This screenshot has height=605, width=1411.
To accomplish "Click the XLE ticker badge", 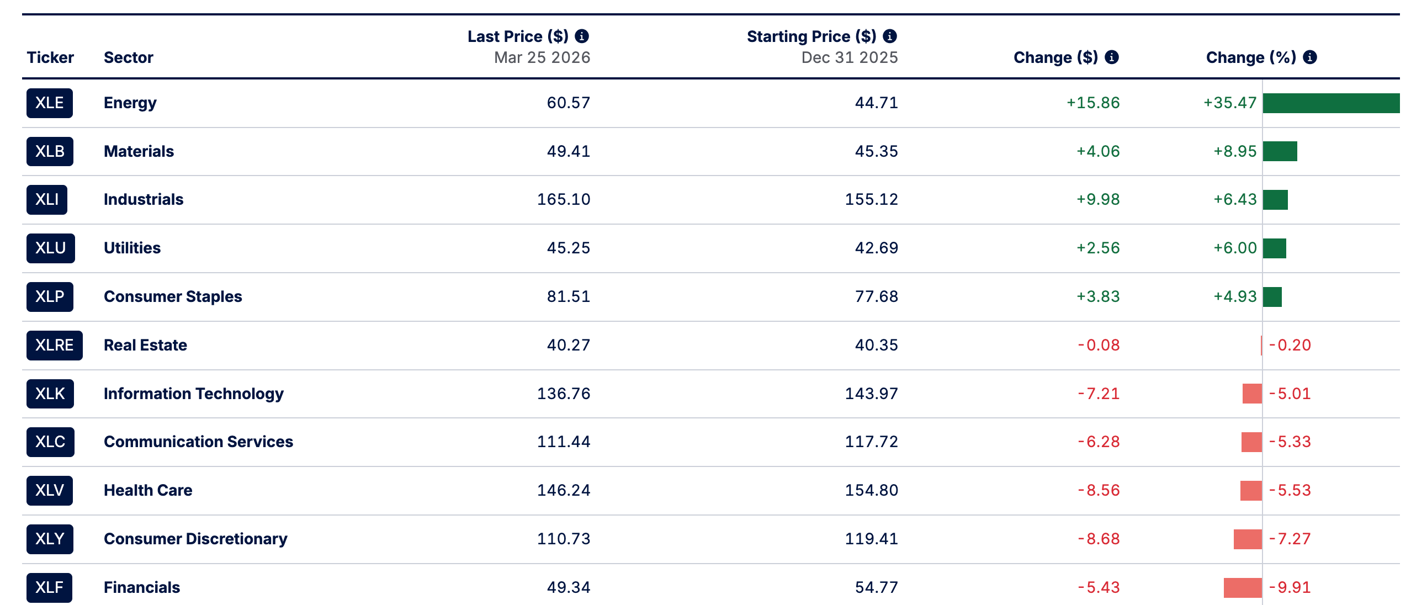I will [50, 103].
